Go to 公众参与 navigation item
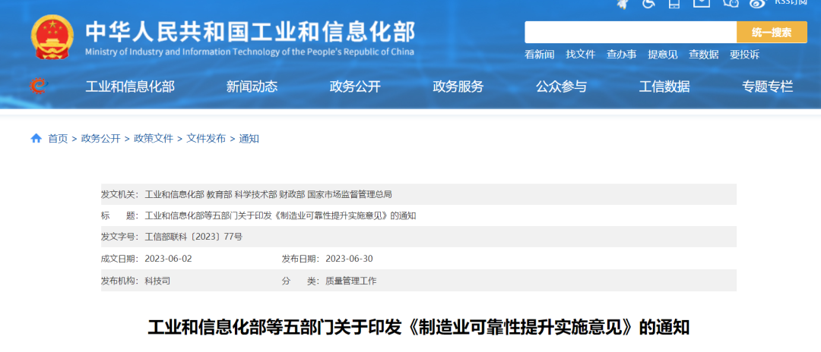The width and height of the screenshot is (821, 352). tap(561, 86)
